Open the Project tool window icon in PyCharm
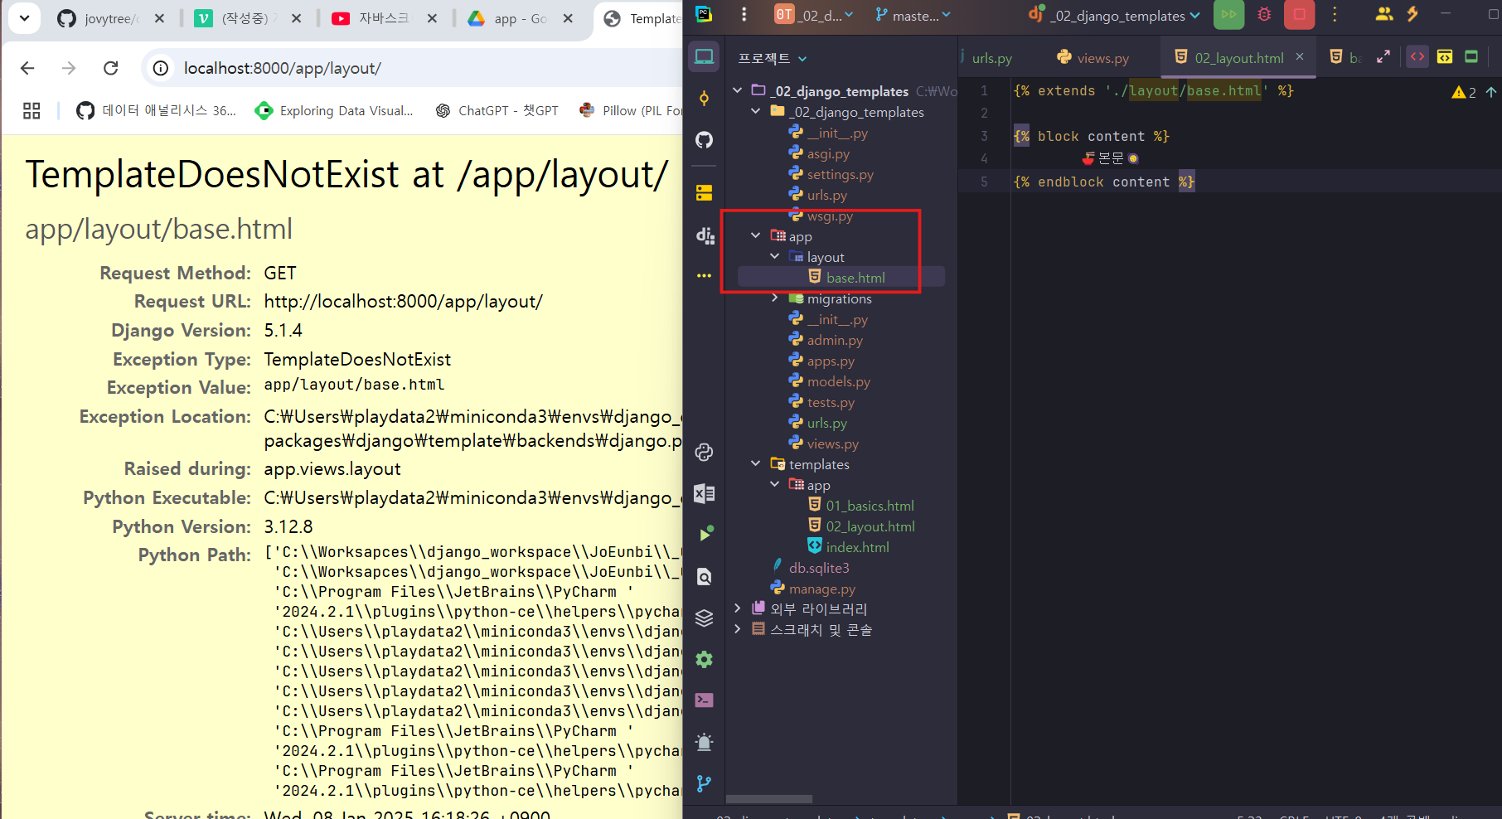 [704, 56]
